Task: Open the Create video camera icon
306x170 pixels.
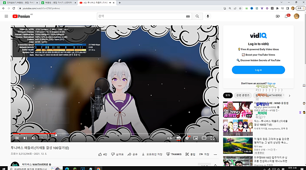Action: click(278, 16)
